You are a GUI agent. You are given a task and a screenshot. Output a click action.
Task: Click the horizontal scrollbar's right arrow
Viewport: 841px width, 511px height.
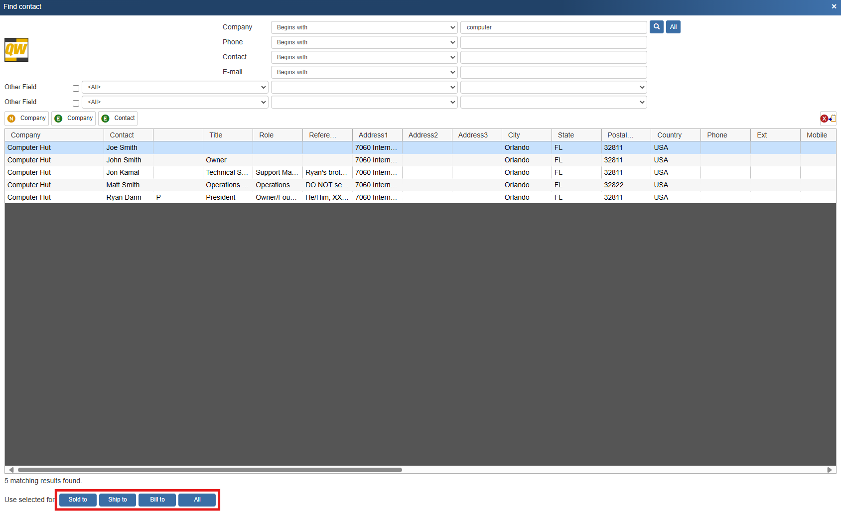coord(830,470)
